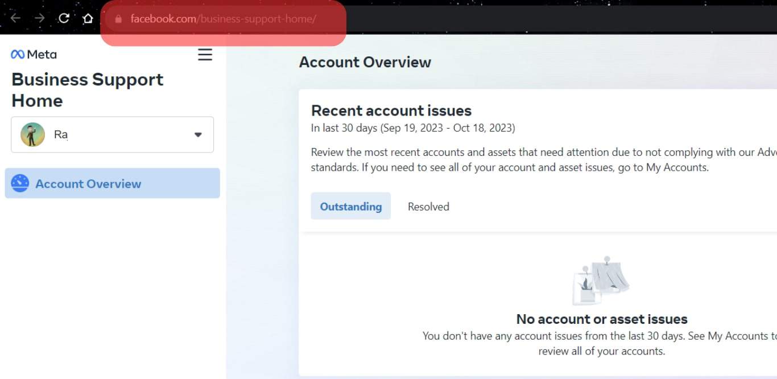Click the empty-state papers illustration
This screenshot has height=379, width=777.
601,281
